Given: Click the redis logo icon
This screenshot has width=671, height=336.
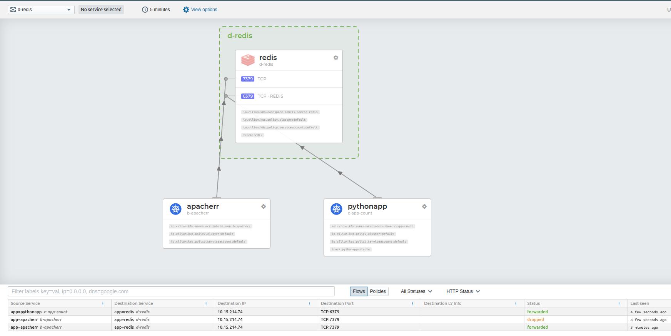Looking at the screenshot, I should [248, 60].
